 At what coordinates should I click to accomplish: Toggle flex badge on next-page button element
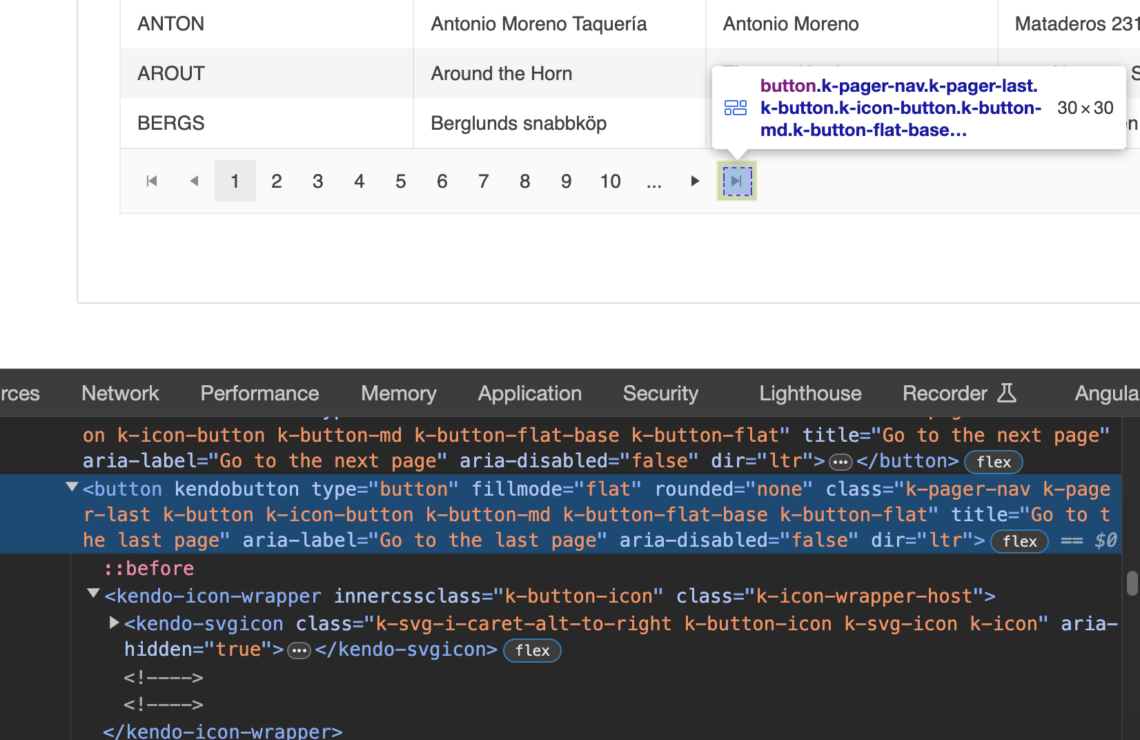click(993, 462)
